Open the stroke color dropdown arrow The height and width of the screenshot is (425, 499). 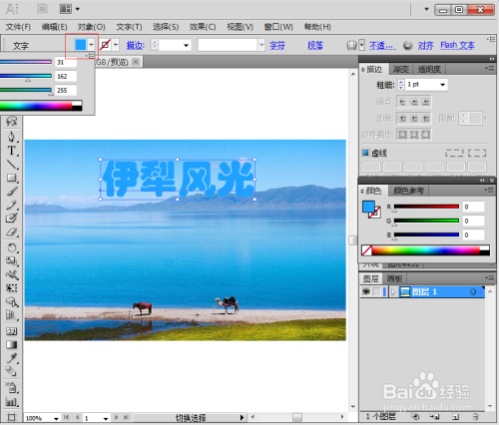pyautogui.click(x=116, y=45)
